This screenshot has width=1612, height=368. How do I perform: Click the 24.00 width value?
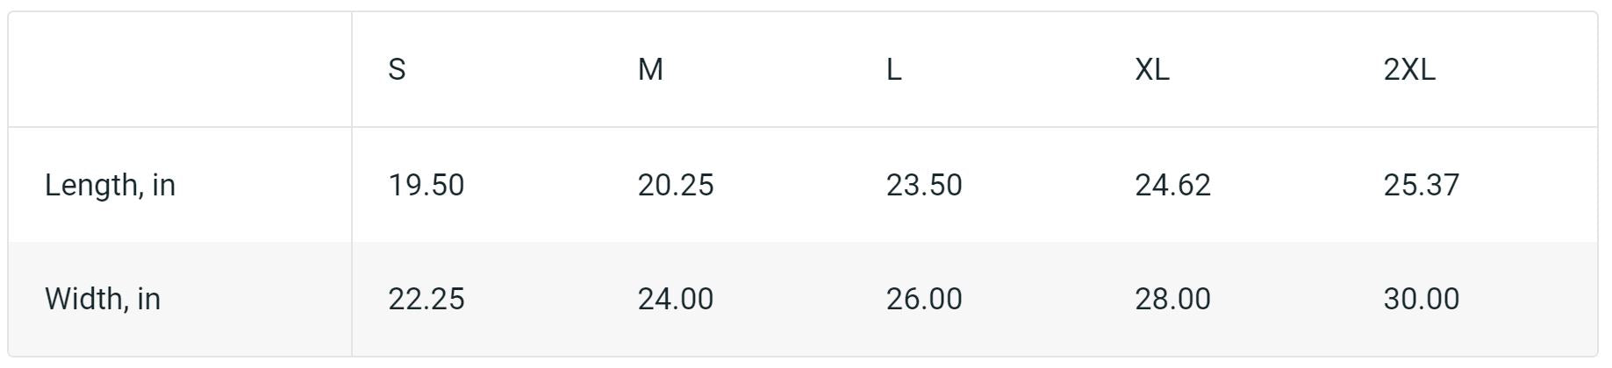coord(675,299)
